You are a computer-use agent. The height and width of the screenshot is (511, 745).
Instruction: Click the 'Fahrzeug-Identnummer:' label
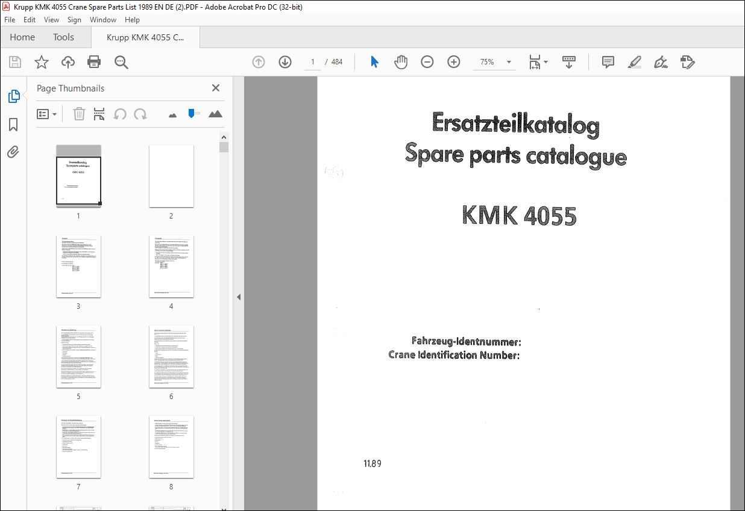pos(467,342)
